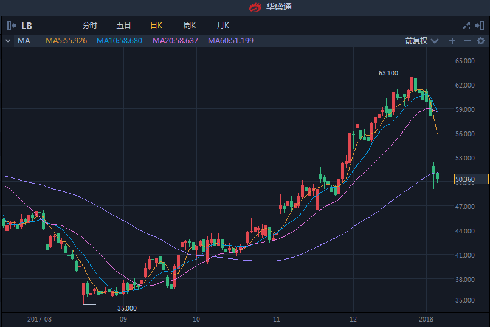Select the 月K monthly candlestick tab
Image resolution: width=490 pixels, height=327 pixels.
click(223, 26)
